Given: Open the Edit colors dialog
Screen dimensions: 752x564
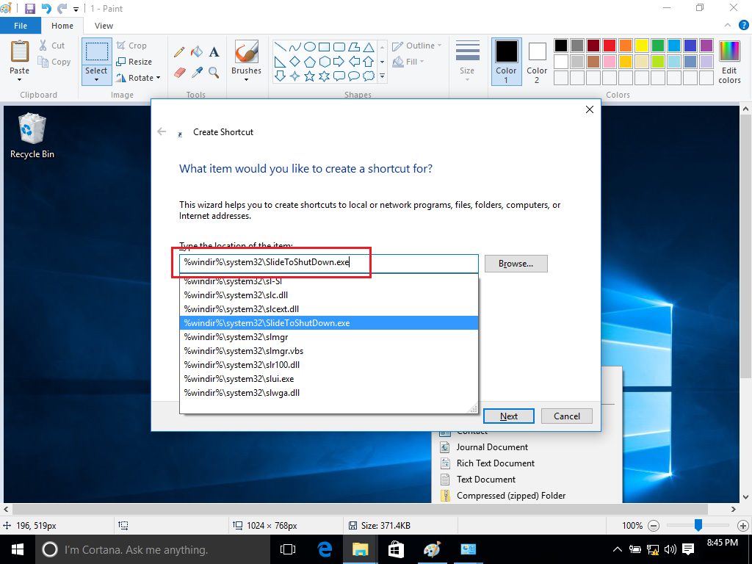Looking at the screenshot, I should tap(729, 62).
